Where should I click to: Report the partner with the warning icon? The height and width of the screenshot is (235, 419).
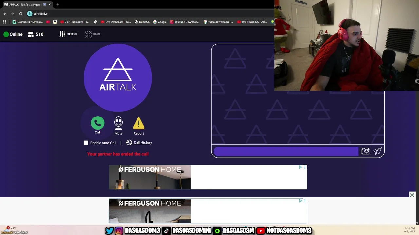(138, 123)
